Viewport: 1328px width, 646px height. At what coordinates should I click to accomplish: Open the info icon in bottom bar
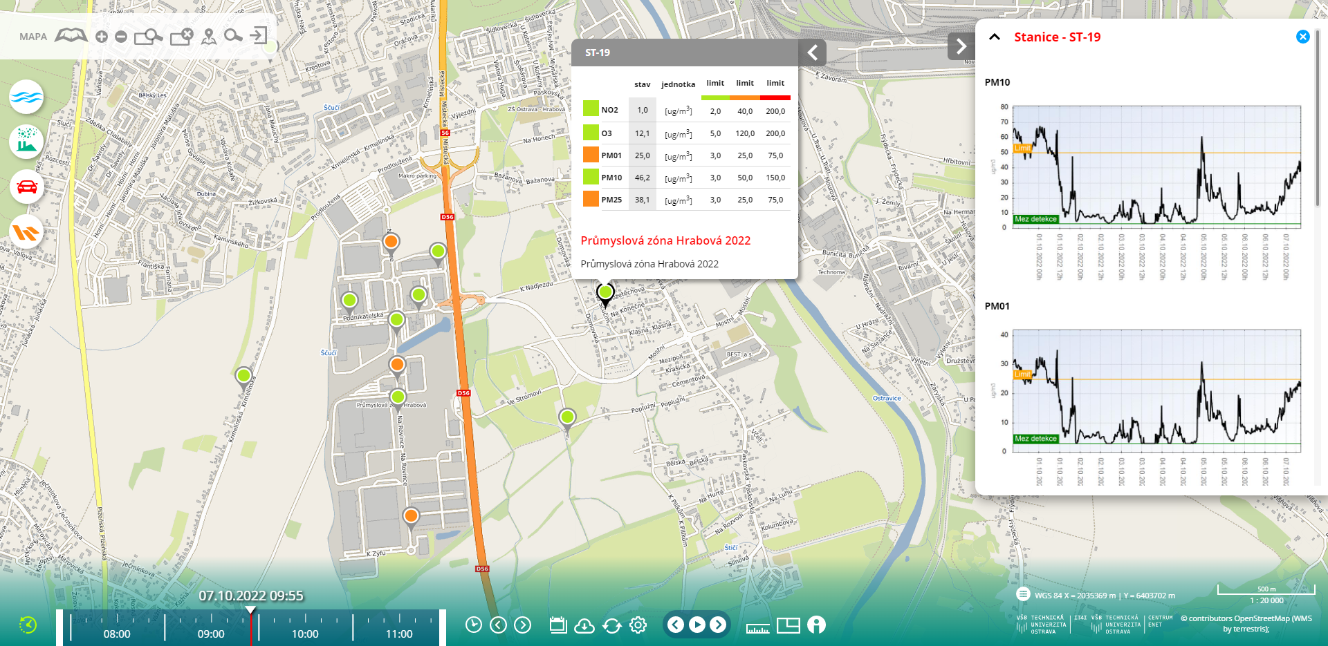click(x=816, y=625)
